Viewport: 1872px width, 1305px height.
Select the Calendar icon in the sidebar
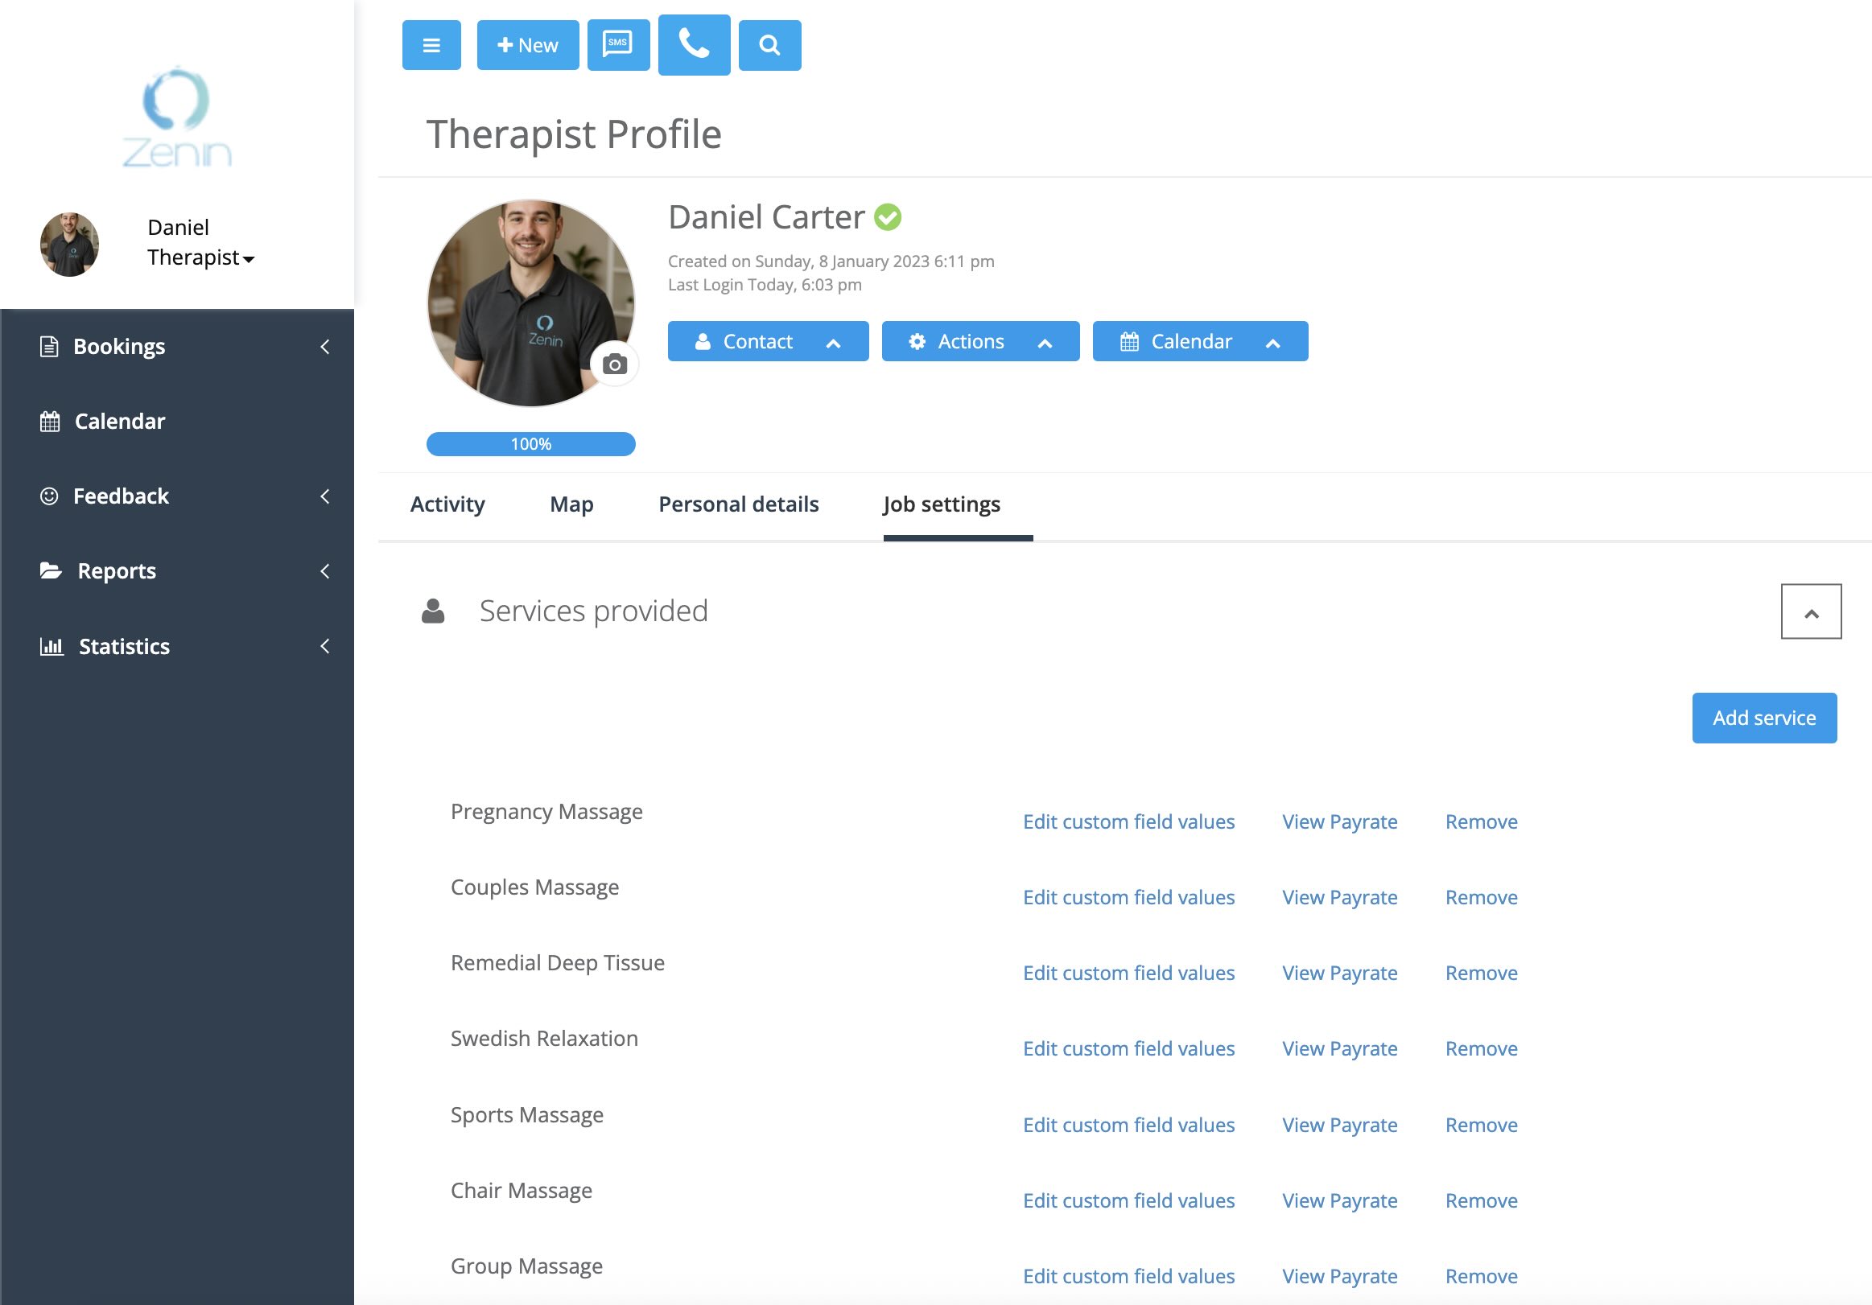pyautogui.click(x=49, y=421)
